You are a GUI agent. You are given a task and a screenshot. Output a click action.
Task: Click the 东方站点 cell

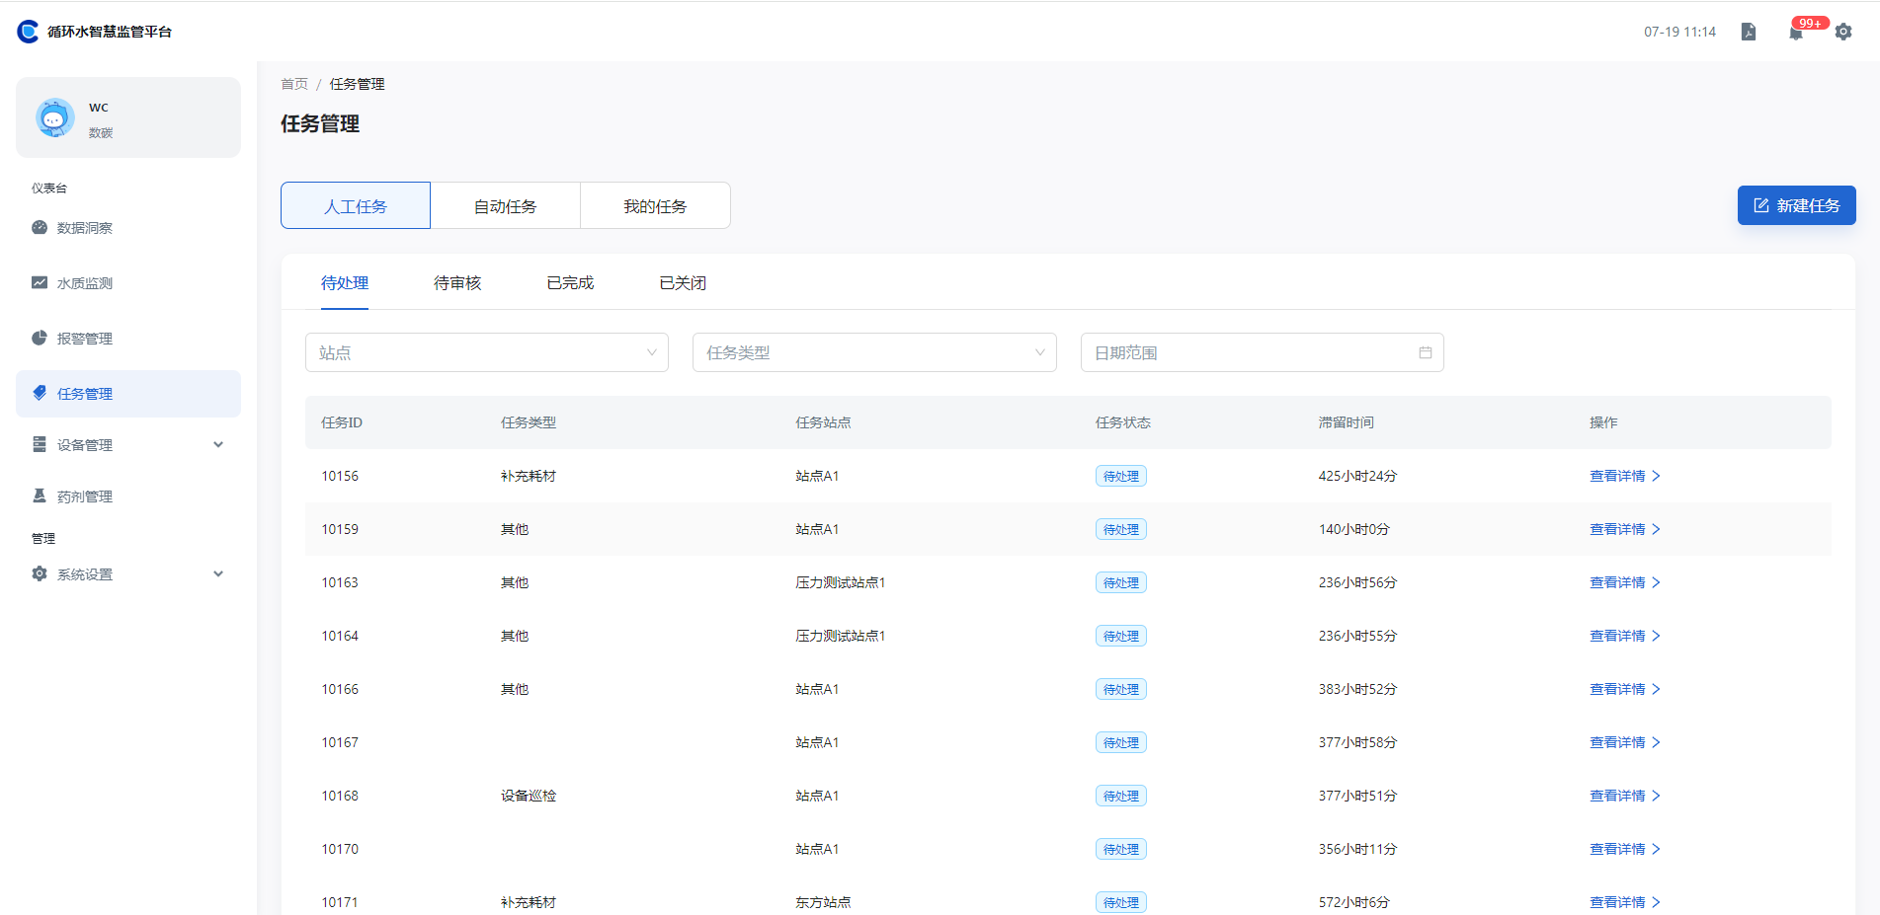click(823, 902)
